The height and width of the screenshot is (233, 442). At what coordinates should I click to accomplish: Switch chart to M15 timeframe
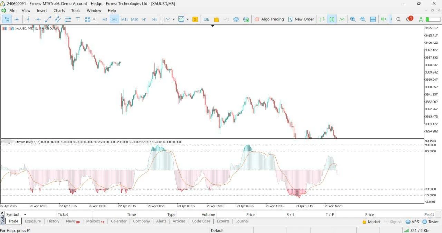click(125, 19)
